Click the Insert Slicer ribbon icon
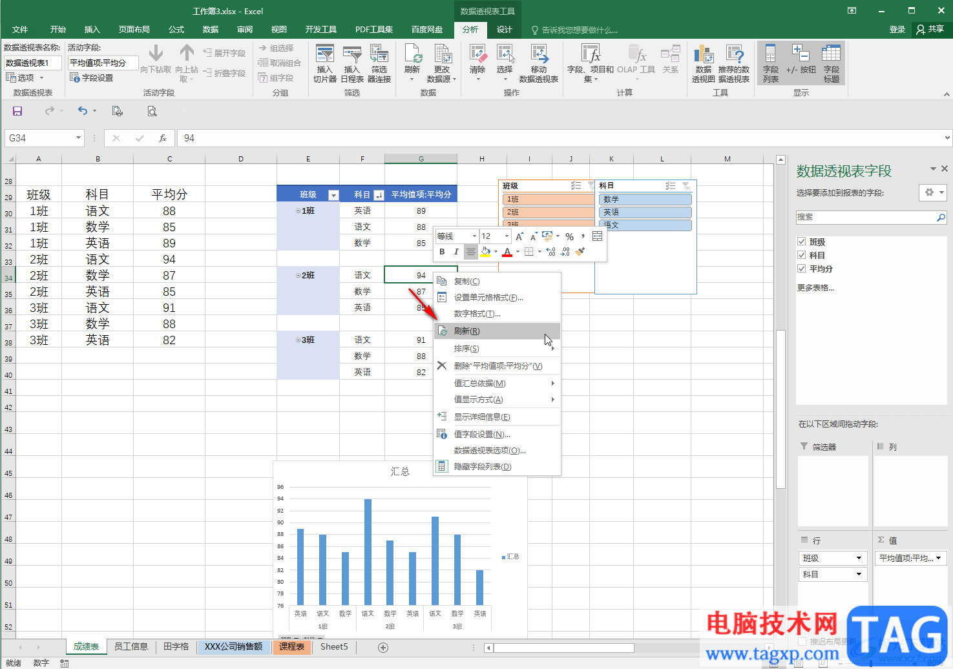 click(x=324, y=63)
